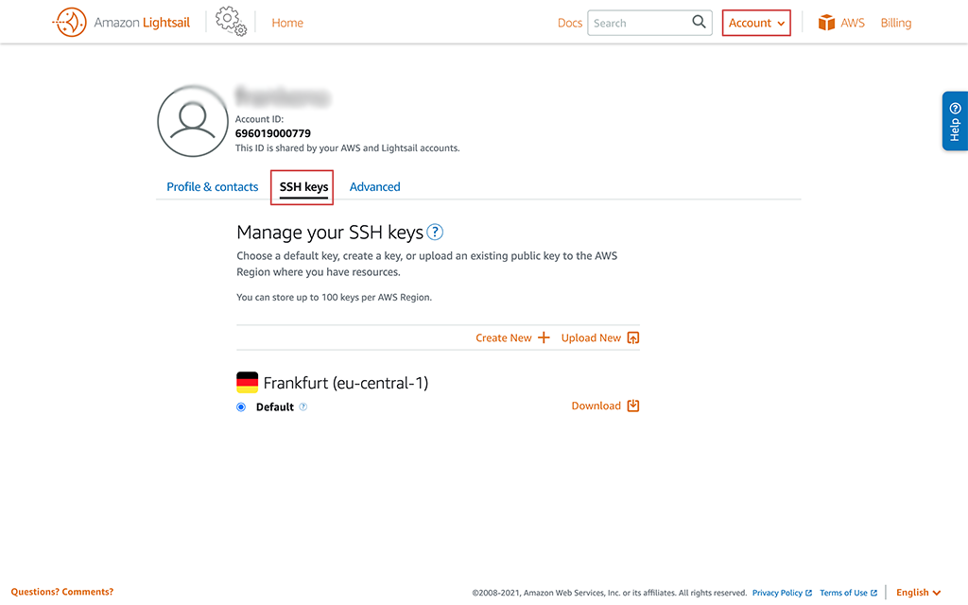The image size is (968, 605).
Task: Open the Amazon Lightsail logo home
Action: pos(122,23)
